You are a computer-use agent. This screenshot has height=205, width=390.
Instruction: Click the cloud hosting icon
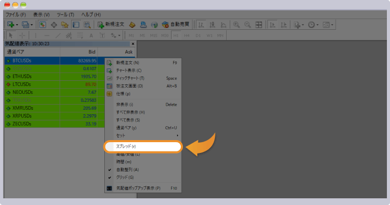pos(143,25)
